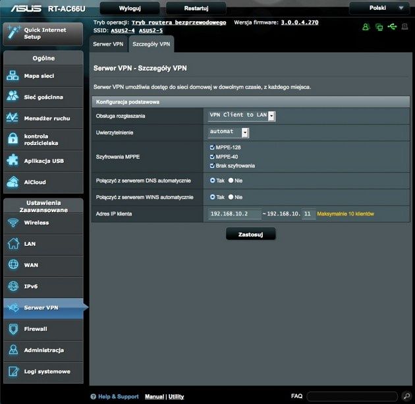Open IPv6 globe icon
Image resolution: width=415 pixels, height=404 pixels.
[x=13, y=286]
